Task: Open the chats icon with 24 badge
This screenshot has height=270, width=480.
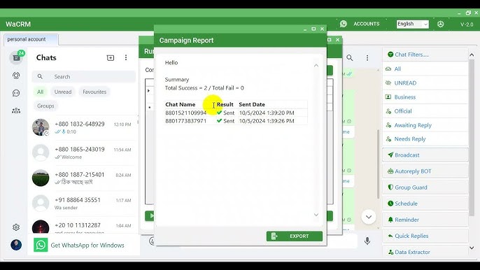Action: pos(16,57)
